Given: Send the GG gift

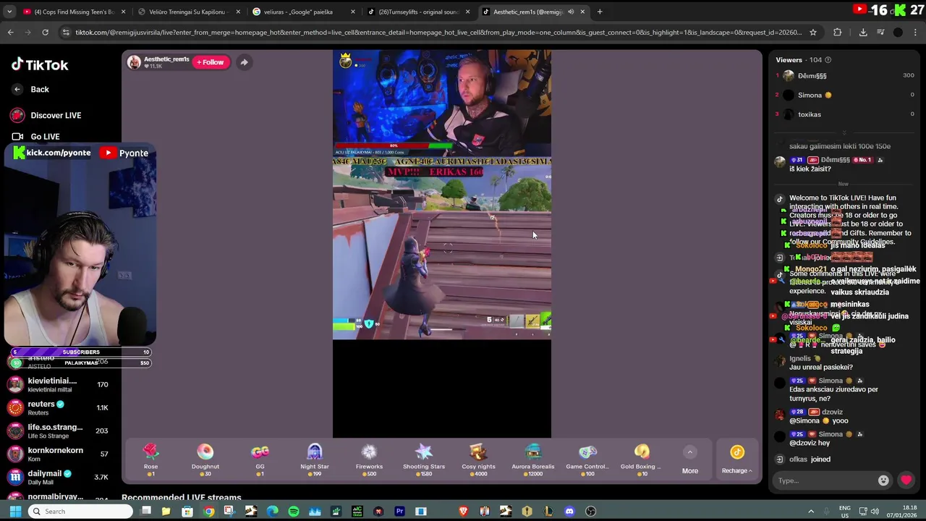Looking at the screenshot, I should (x=260, y=459).
